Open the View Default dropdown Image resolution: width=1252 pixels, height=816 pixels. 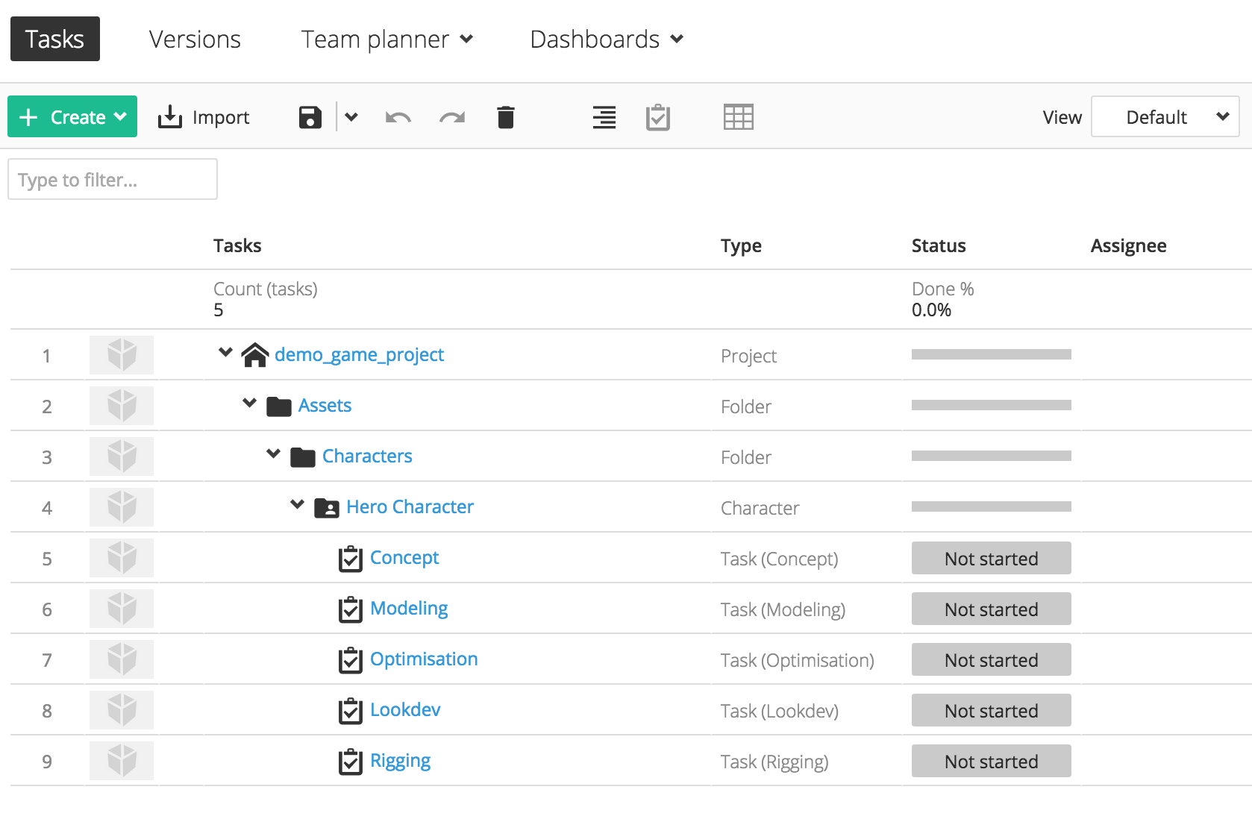tap(1165, 116)
